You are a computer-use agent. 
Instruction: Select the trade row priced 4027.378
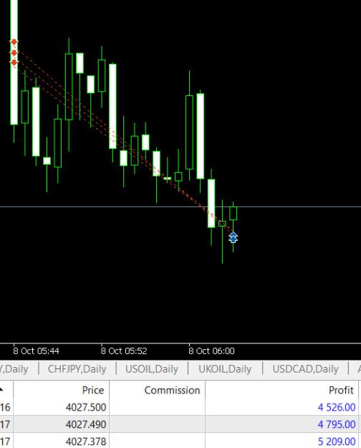(x=179, y=441)
